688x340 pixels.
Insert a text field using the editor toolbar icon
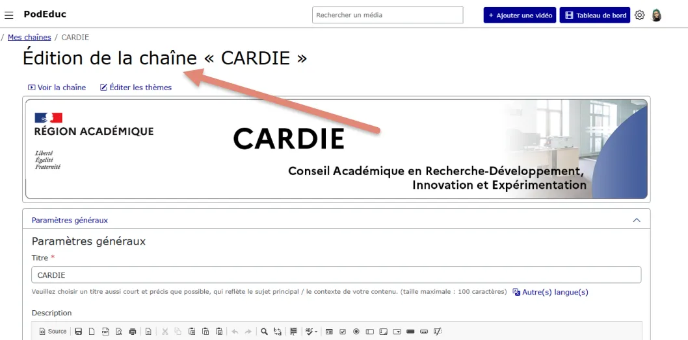pos(370,332)
